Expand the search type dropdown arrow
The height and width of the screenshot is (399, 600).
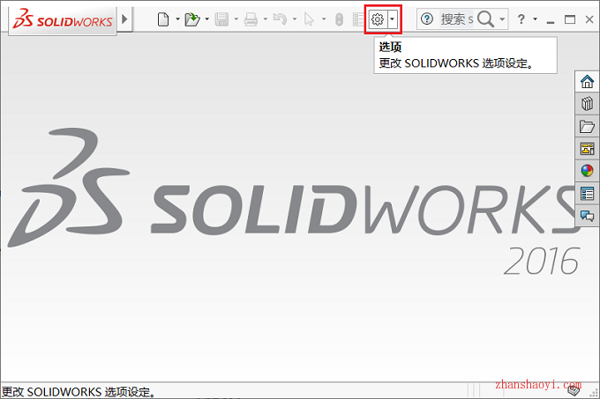502,18
